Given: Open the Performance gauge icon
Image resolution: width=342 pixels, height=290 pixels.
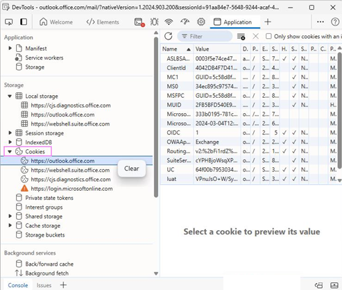Looking at the screenshot, I should pyautogui.click(x=185, y=22).
